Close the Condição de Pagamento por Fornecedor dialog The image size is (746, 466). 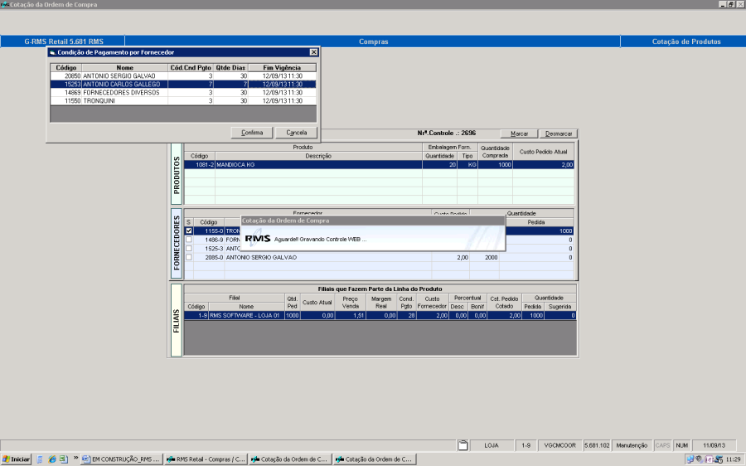tap(313, 52)
